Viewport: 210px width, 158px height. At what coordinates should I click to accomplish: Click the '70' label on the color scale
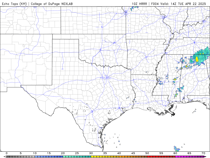click(x=203, y=153)
